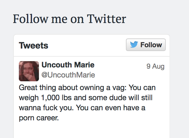Click the blank header space beside Tweets
The width and height of the screenshot is (189, 138).
(x=86, y=46)
